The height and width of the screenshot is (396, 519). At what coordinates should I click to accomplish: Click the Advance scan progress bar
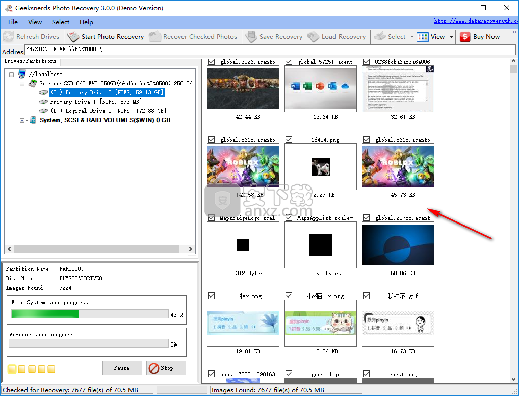[x=89, y=343]
